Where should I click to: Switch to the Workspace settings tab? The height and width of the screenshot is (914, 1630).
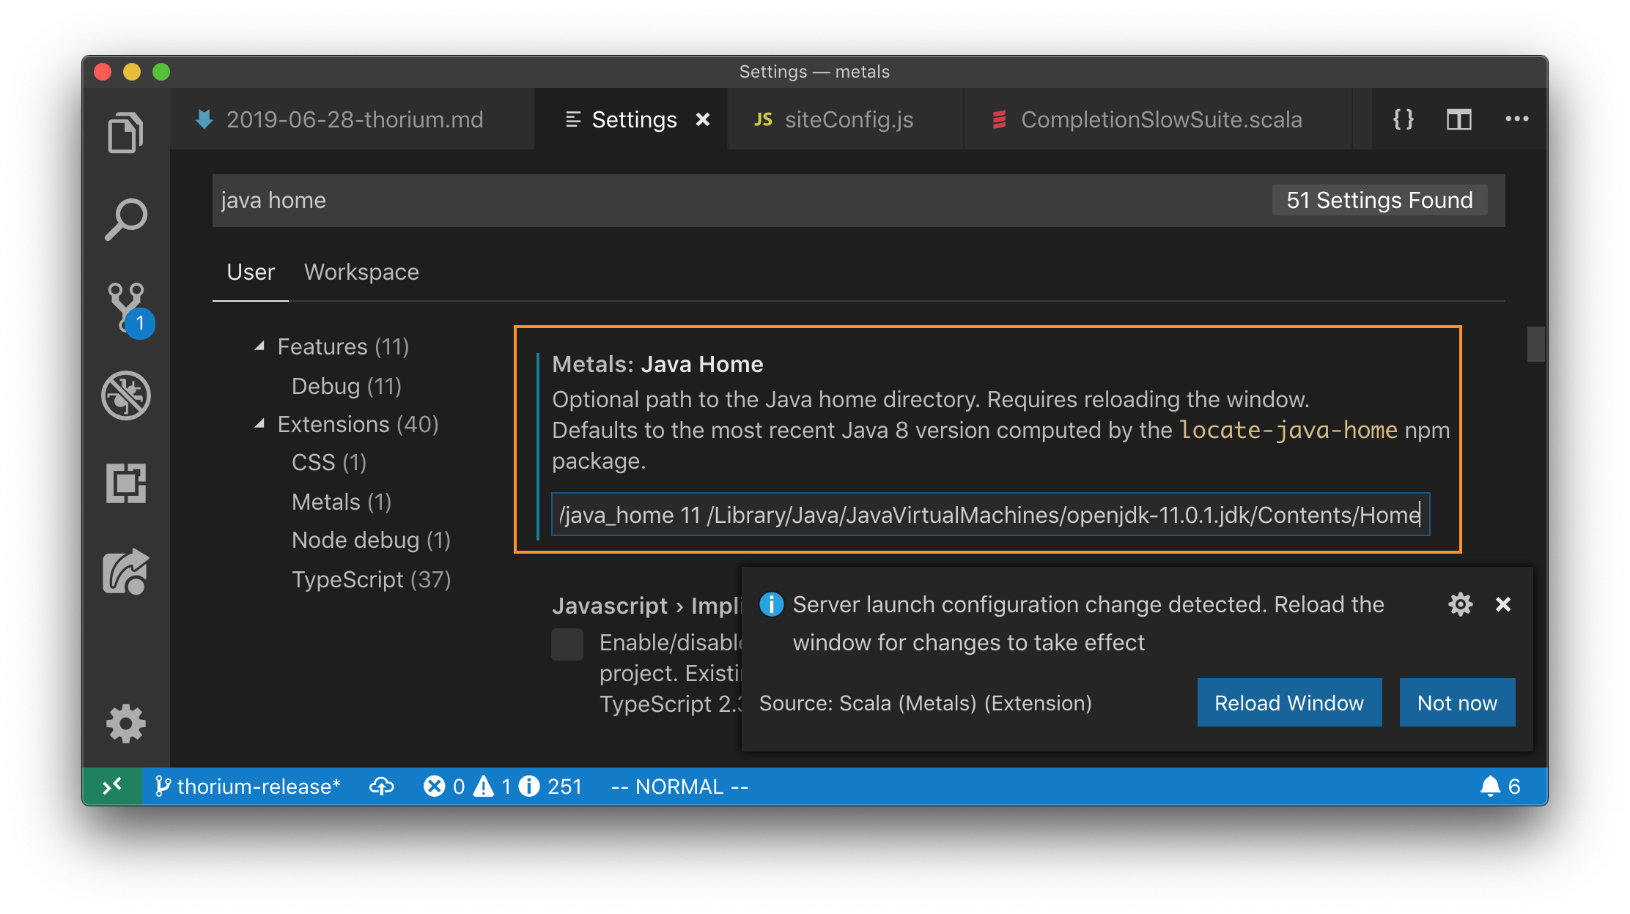pyautogui.click(x=361, y=272)
